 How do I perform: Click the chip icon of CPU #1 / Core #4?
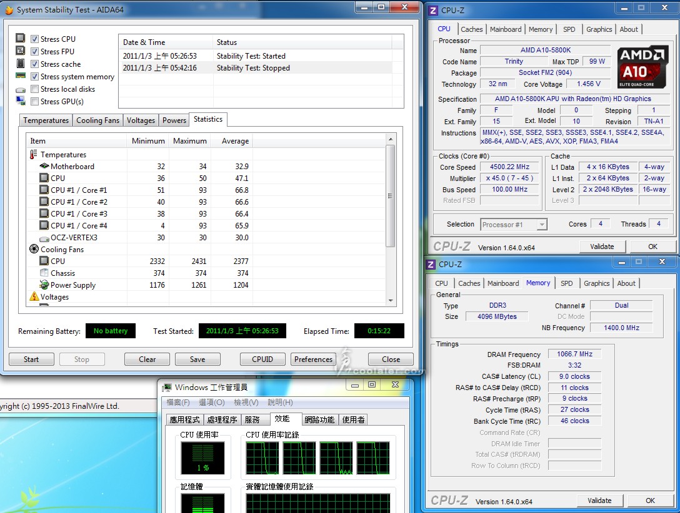point(44,225)
